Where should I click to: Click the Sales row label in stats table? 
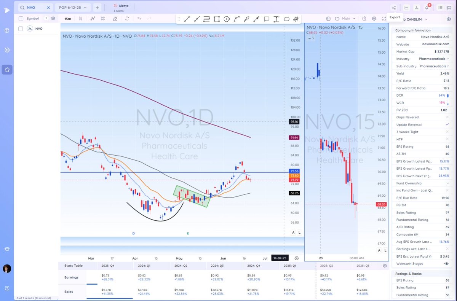tap(69, 292)
